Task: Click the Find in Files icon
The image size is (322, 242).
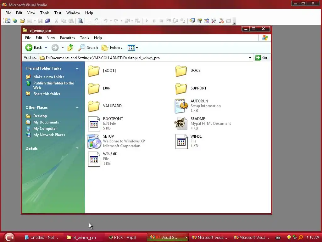Action: (80, 21)
